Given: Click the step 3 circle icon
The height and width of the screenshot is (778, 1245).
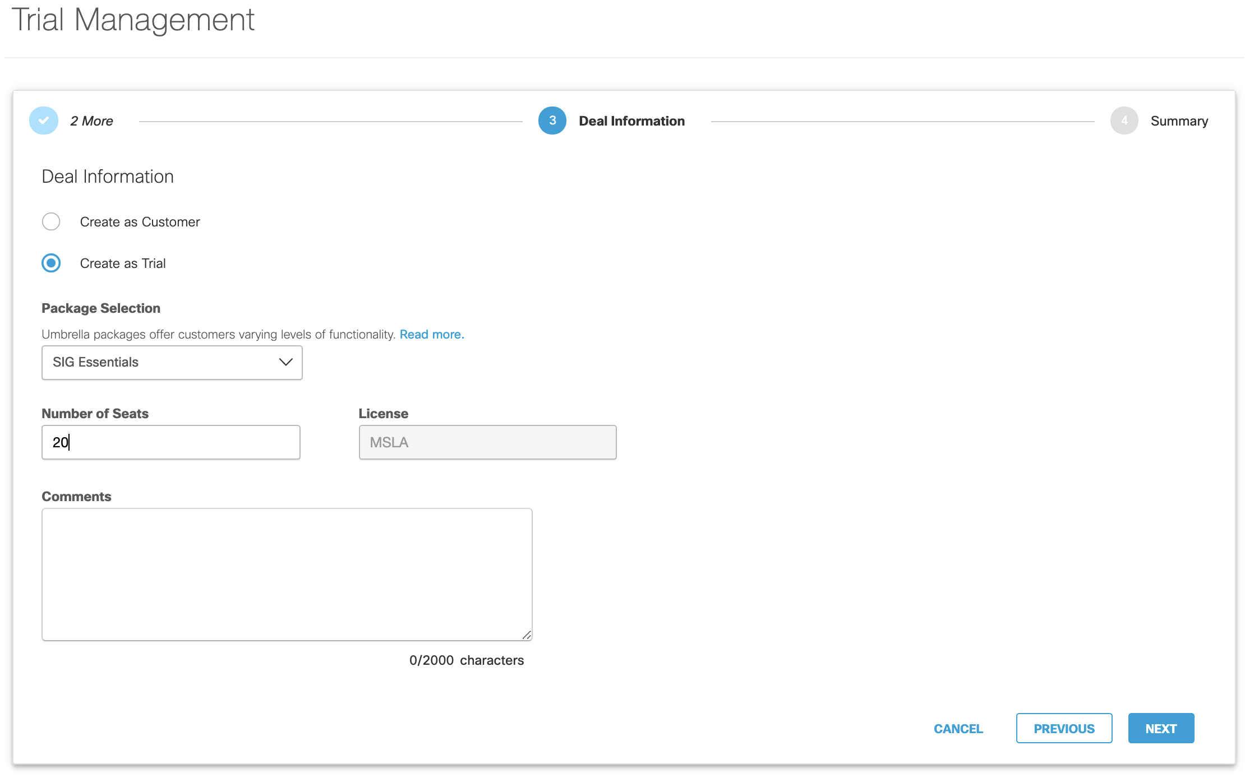Looking at the screenshot, I should pyautogui.click(x=552, y=121).
